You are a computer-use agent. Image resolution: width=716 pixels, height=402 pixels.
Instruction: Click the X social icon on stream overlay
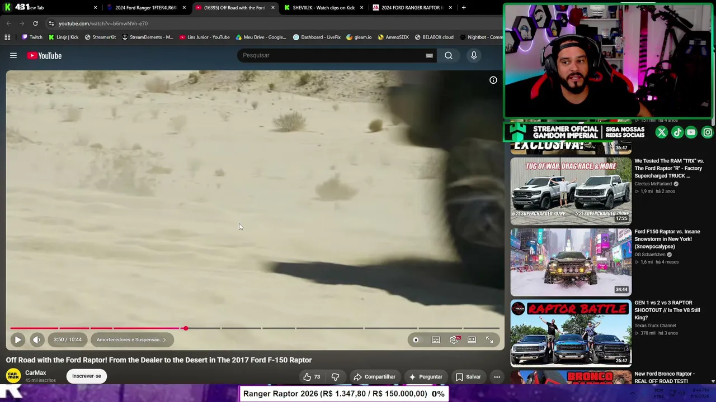point(662,132)
